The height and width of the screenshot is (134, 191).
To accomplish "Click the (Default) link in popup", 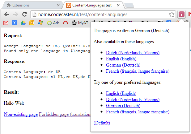I will tap(102, 123).
